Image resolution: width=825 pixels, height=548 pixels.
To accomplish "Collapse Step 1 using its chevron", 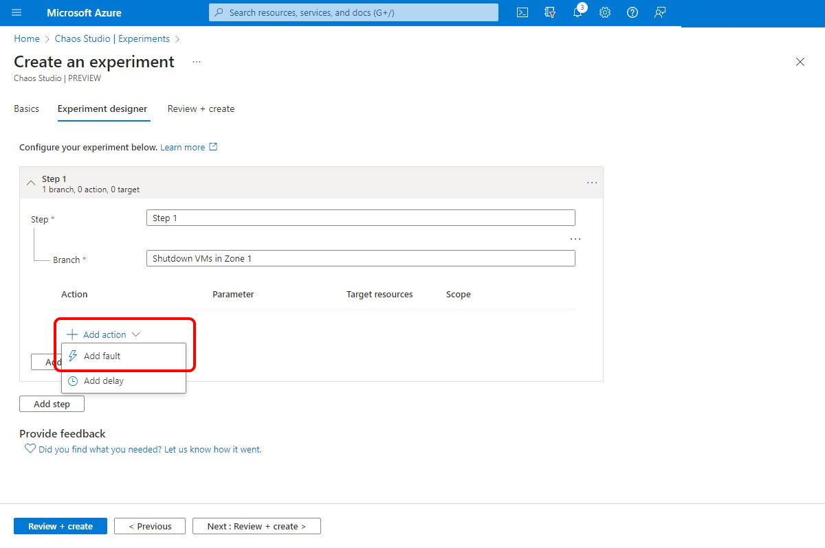I will pyautogui.click(x=30, y=183).
